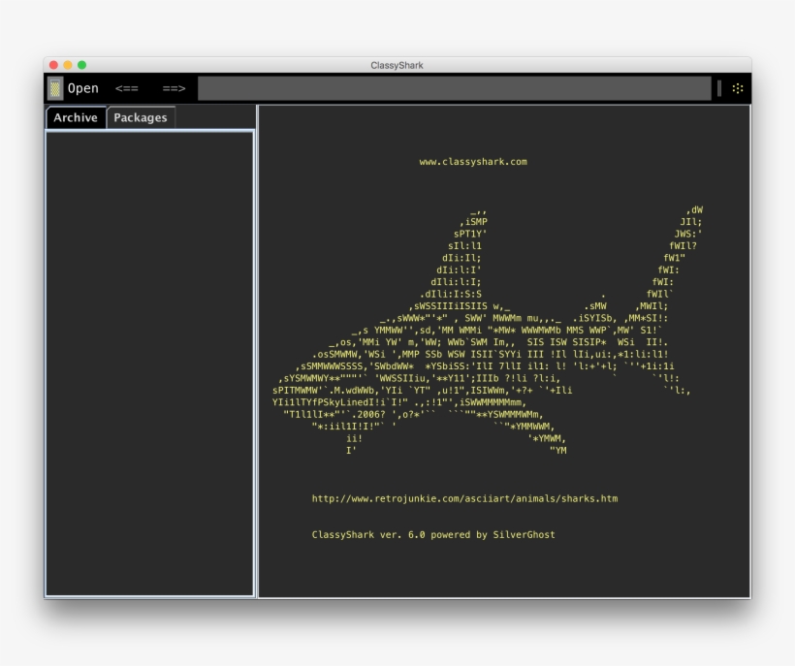The height and width of the screenshot is (666, 795).
Task: Switch to the Archive tab
Action: [76, 117]
